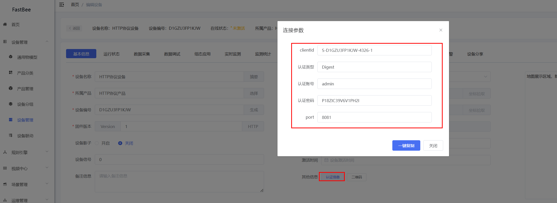
Task: Open the 实时监测 tab
Action: [233, 54]
